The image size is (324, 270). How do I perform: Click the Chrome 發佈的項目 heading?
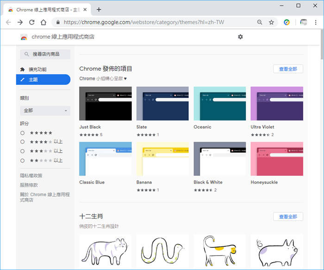click(x=106, y=69)
